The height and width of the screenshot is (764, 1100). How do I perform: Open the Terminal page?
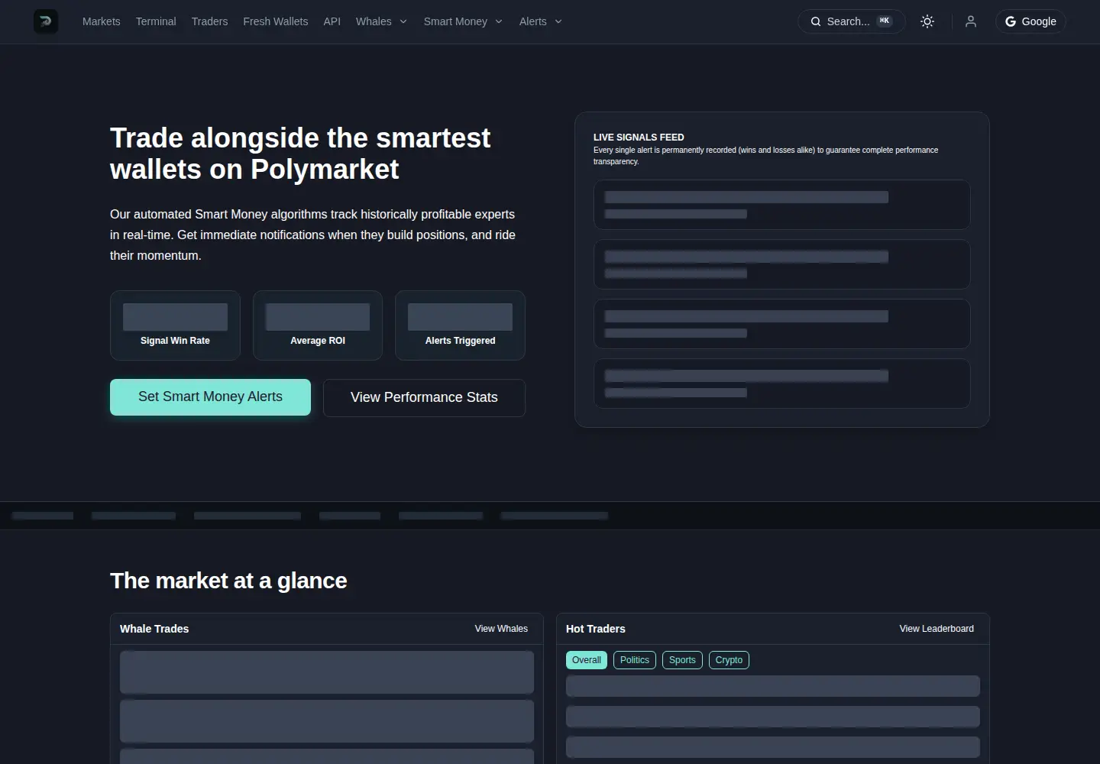[x=156, y=21]
